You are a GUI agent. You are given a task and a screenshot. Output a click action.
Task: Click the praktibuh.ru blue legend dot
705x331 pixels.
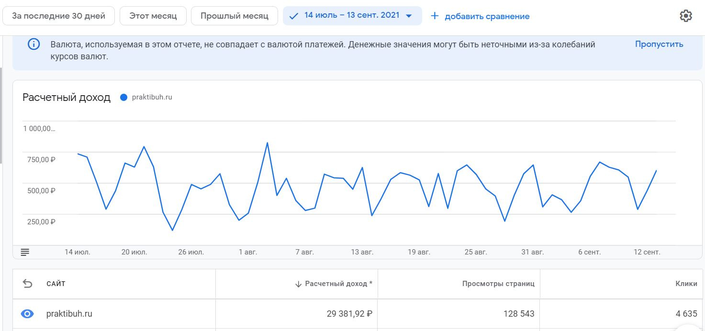[x=124, y=97]
